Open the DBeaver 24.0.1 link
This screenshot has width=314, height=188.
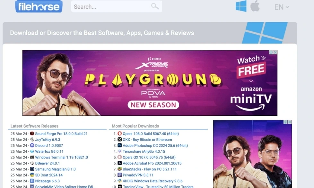click(48, 163)
